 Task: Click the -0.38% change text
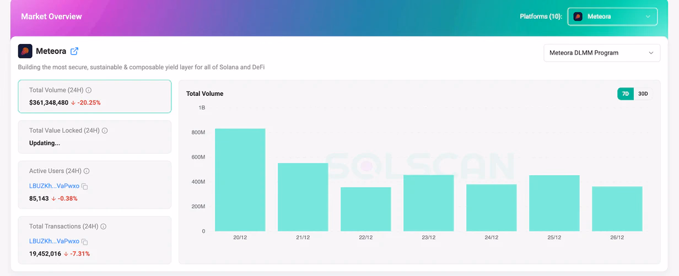coord(67,198)
